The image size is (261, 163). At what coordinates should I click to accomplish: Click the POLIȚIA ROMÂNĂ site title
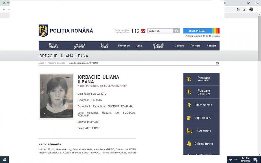click(x=71, y=31)
